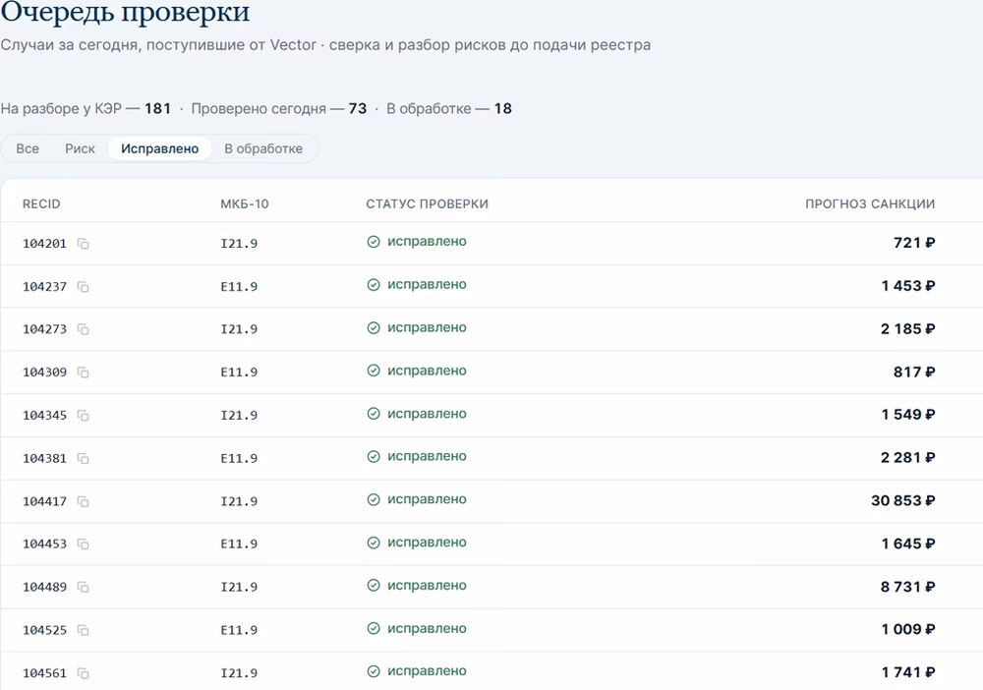Screen dimensions: 983x690
Task: Click the check icon in row 104561
Action: (374, 671)
